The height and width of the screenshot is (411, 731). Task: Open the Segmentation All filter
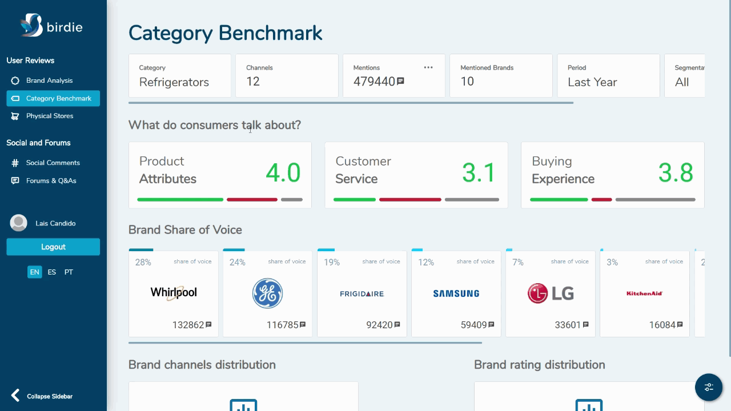pyautogui.click(x=685, y=76)
